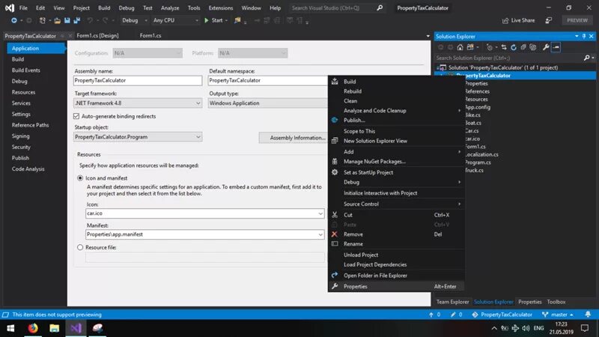Open File Explorer from the taskbar
599x337 pixels.
click(x=54, y=328)
